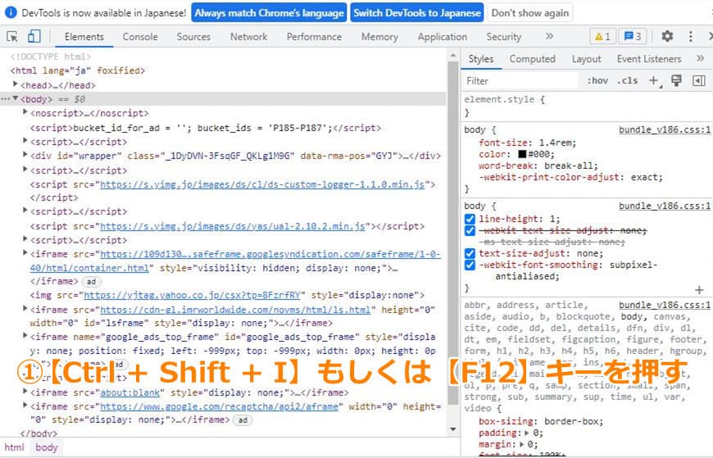The width and height of the screenshot is (713, 458).
Task: Open the Security tab
Action: [x=504, y=37]
